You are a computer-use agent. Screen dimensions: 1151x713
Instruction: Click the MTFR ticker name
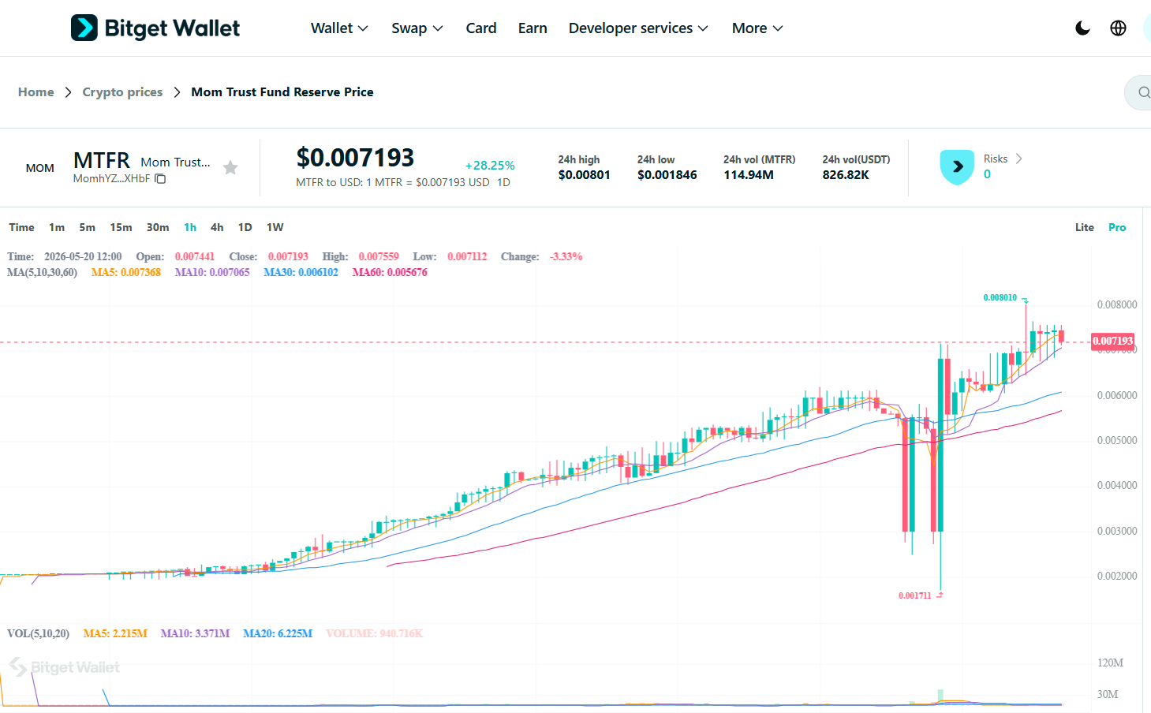(101, 161)
